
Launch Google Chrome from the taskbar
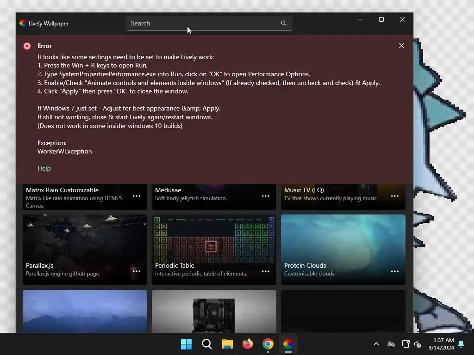coord(268,344)
